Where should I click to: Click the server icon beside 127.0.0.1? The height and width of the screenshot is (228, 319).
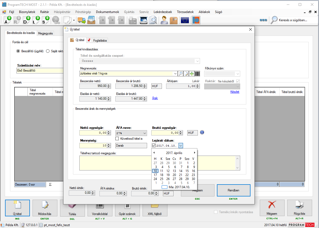point(23,225)
